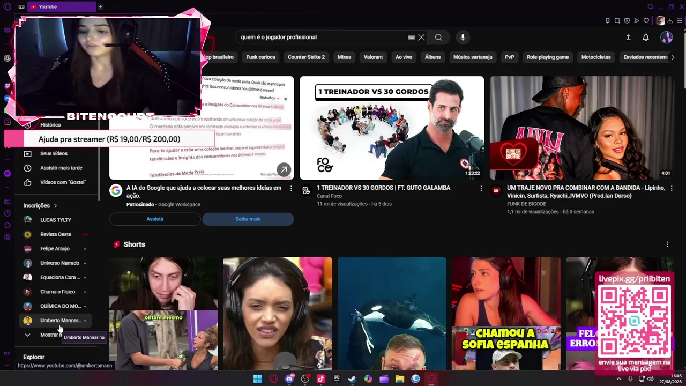Open sidebar settings gear in Opera

7,237
